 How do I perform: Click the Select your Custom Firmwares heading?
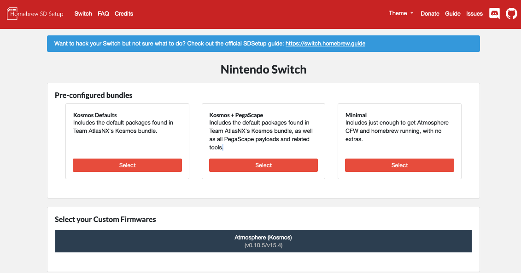click(105, 219)
